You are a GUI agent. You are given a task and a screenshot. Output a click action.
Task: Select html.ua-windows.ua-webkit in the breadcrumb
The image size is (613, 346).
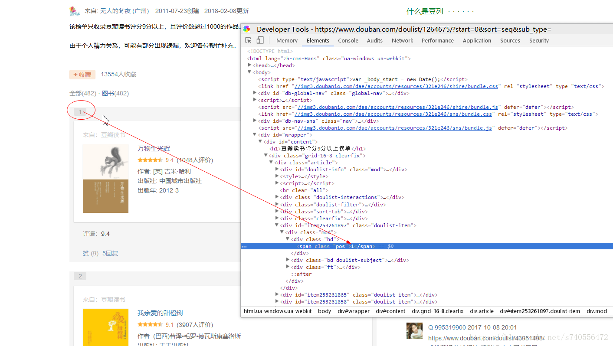click(278, 311)
